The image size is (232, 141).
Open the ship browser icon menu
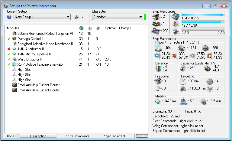pos(77,17)
